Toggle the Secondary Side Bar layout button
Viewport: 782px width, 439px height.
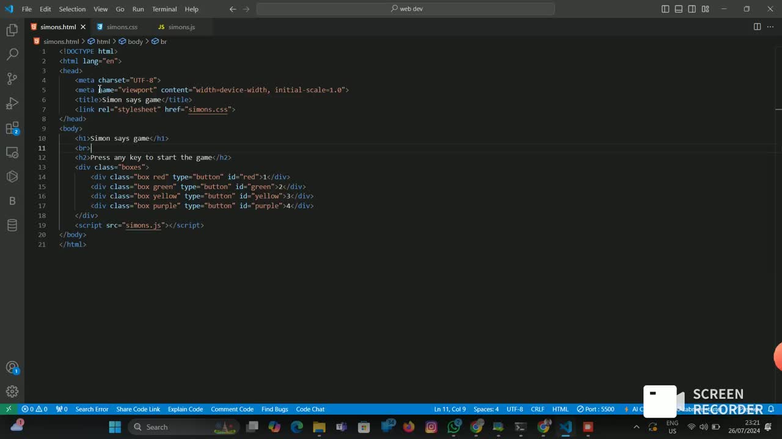tap(692, 9)
